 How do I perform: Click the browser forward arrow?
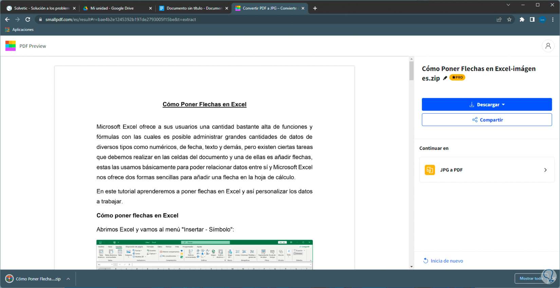(x=18, y=20)
